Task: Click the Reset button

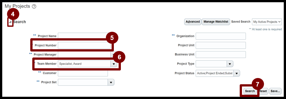Action: pos(263,91)
